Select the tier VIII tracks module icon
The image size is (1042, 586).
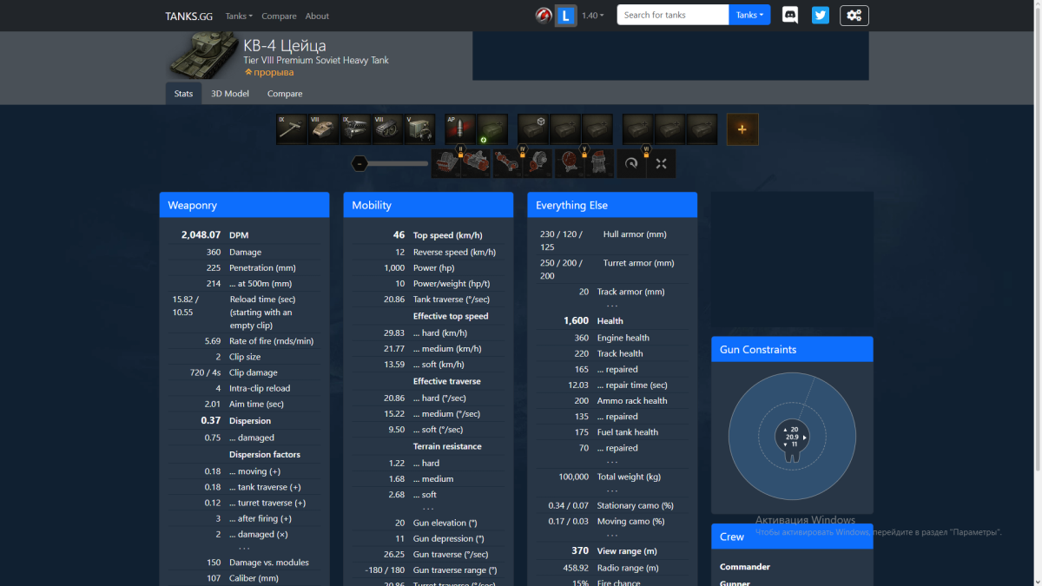click(x=388, y=128)
